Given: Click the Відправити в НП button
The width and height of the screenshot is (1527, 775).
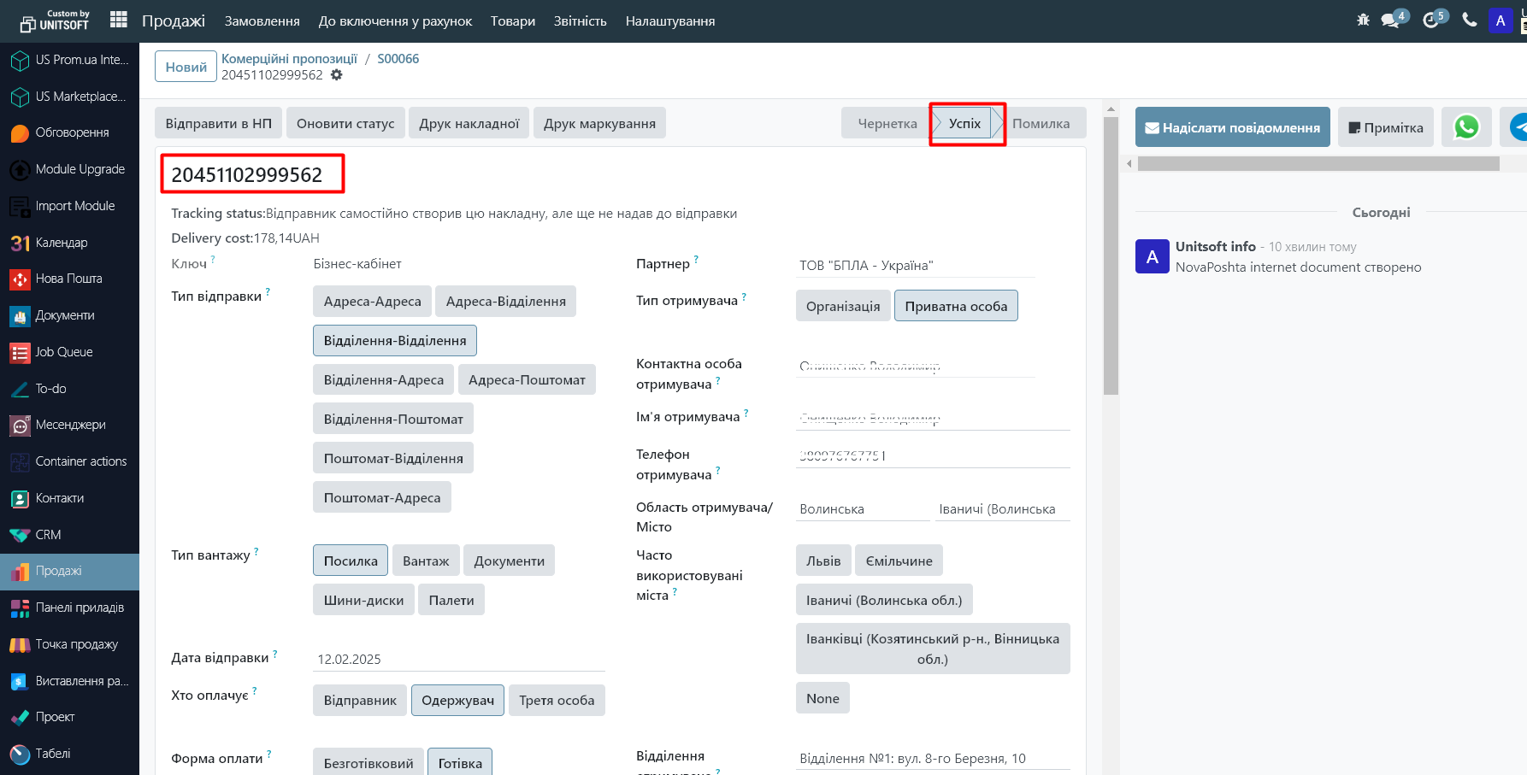Looking at the screenshot, I should [218, 124].
